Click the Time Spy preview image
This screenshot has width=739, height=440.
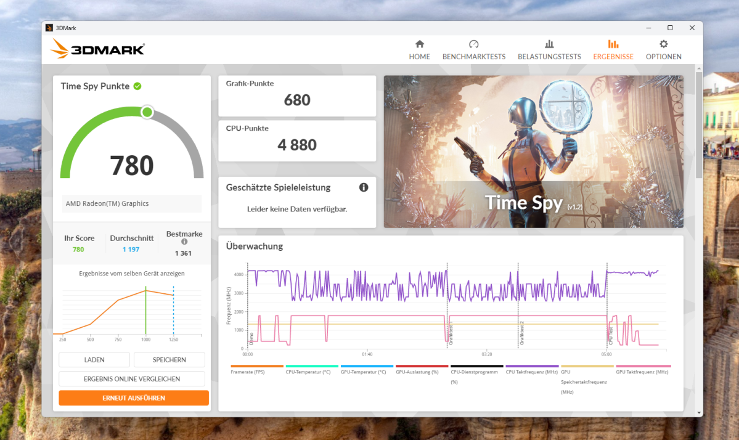(534, 152)
